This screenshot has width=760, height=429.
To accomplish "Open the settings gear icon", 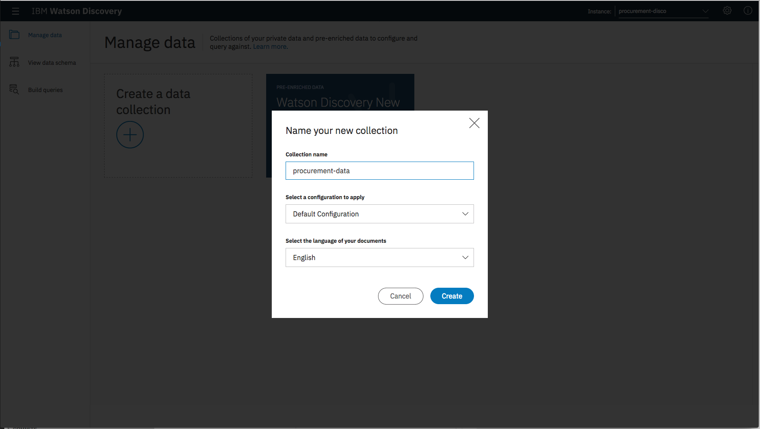I will 727,11.
